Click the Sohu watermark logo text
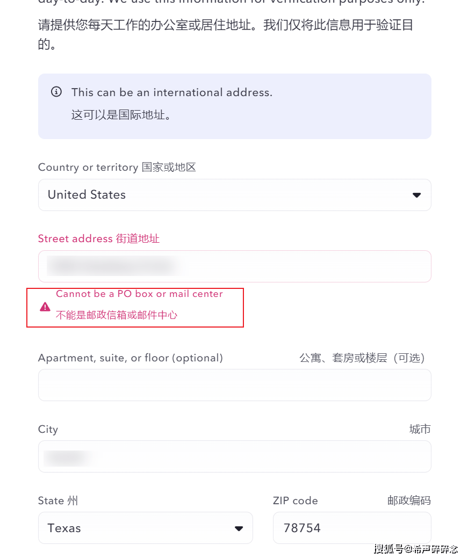 pyautogui.click(x=415, y=548)
